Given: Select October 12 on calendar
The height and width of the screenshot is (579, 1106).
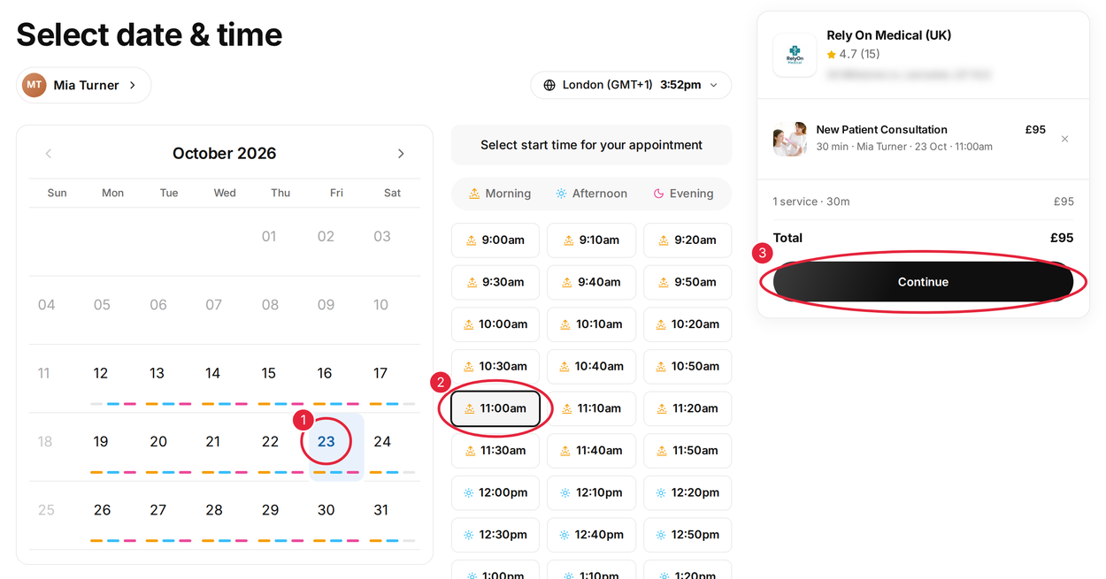Looking at the screenshot, I should click(101, 374).
